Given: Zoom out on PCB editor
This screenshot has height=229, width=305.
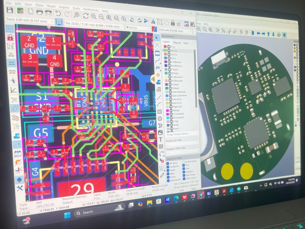Looking at the screenshot, I should pos(101,17).
